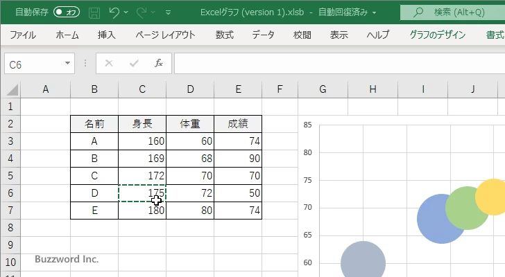Switch to the 数式 tab
Image resolution: width=505 pixels, height=277 pixels.
coord(225,35)
